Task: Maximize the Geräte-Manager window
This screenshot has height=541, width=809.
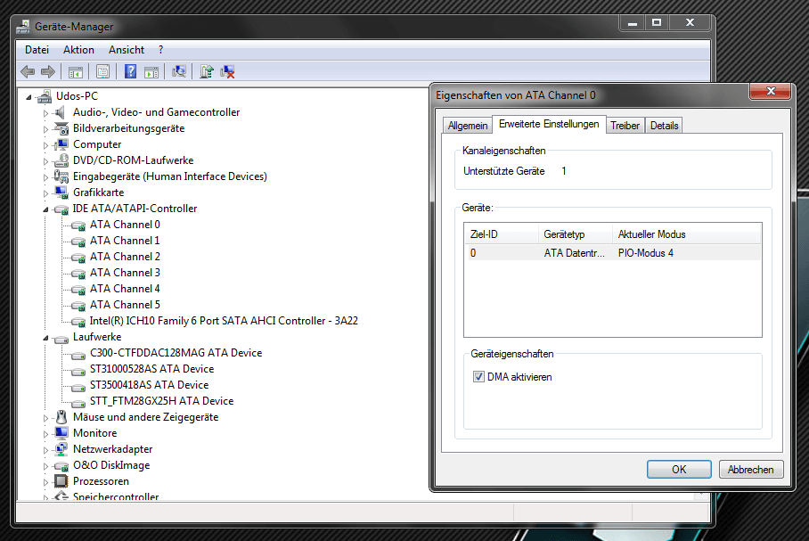Action: [x=657, y=22]
